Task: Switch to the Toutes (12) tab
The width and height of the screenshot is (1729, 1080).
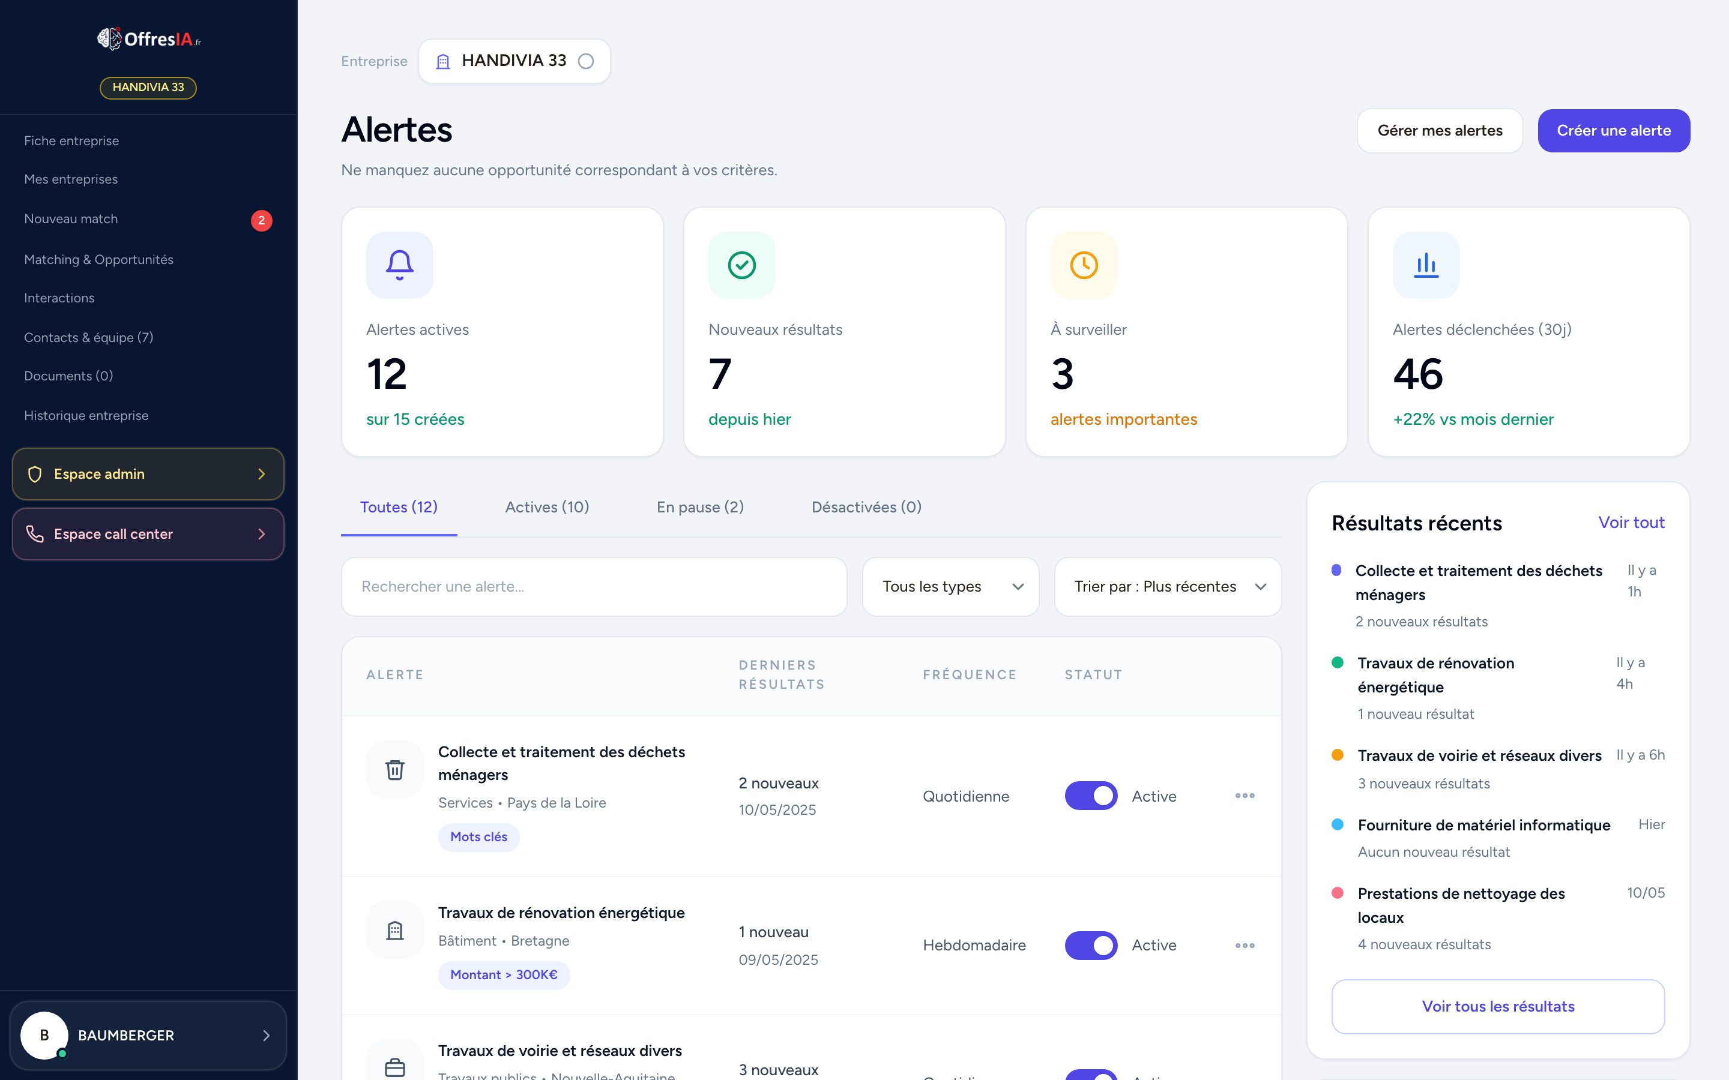Action: pyautogui.click(x=399, y=507)
